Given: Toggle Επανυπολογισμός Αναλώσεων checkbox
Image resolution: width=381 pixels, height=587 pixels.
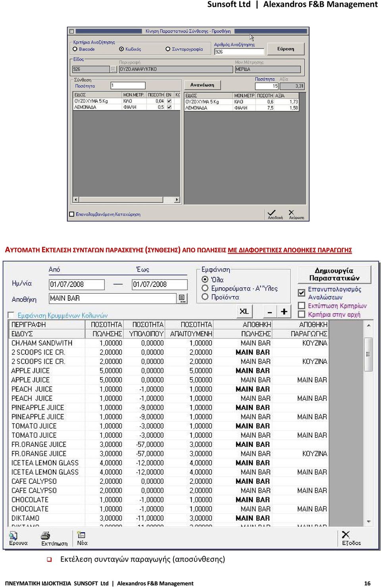Looking at the screenshot, I should (x=302, y=293).
